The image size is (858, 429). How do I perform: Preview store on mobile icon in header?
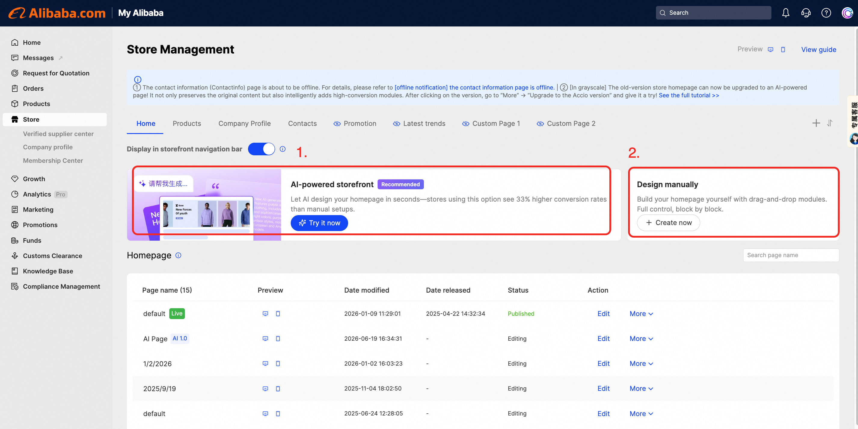tap(783, 49)
